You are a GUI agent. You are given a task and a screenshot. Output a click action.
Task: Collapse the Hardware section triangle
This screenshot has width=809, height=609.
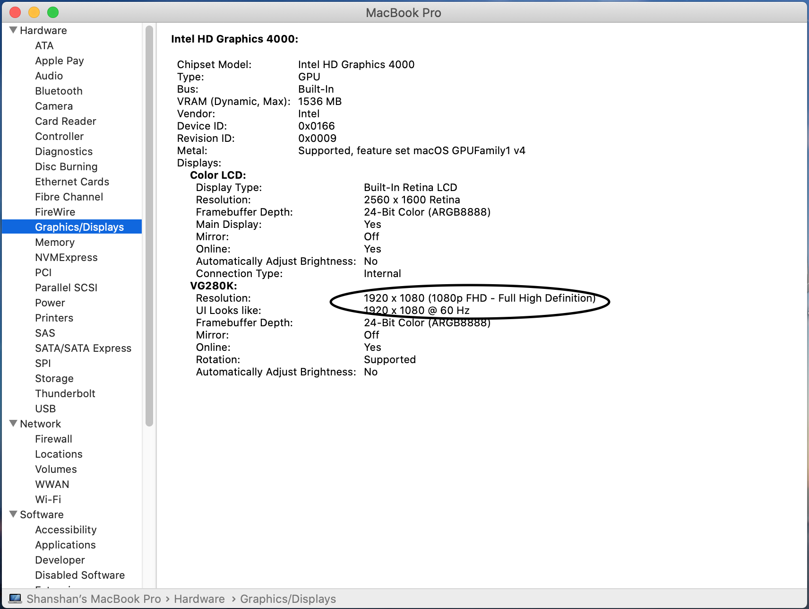pos(13,30)
